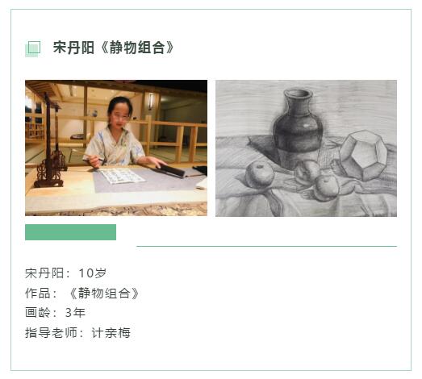Click the heading 宋丹阳《静物组合》
Viewport: 422px width, 379px height.
pyautogui.click(x=113, y=48)
